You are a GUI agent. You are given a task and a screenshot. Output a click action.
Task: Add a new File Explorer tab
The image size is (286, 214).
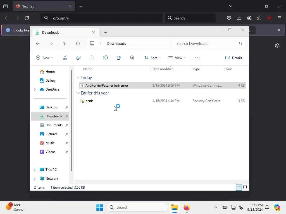coord(106,33)
